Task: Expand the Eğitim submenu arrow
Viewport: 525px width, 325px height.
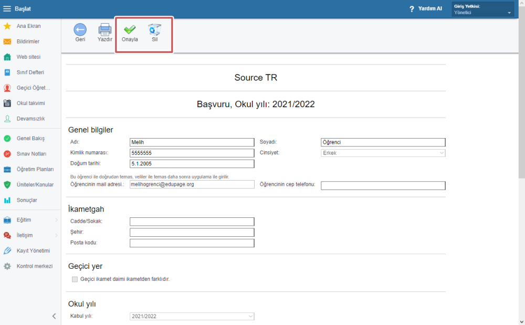Action: (x=56, y=220)
